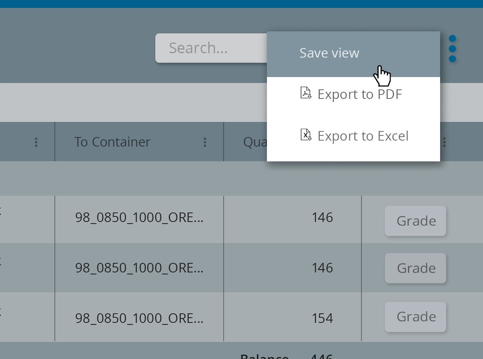The width and height of the screenshot is (483, 359).
Task: Click the quantity cell showing 154
Action: [322, 318]
